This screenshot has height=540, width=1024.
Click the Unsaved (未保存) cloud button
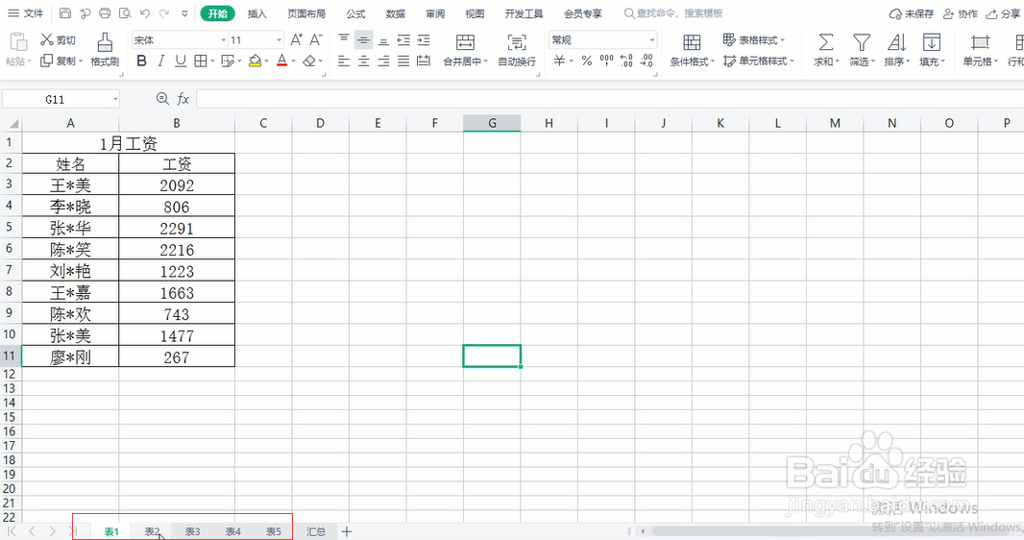pos(912,13)
